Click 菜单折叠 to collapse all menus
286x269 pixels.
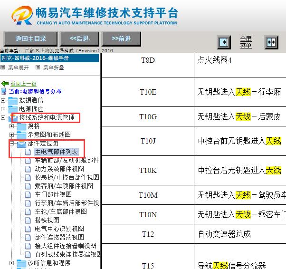pyautogui.click(x=54, y=67)
